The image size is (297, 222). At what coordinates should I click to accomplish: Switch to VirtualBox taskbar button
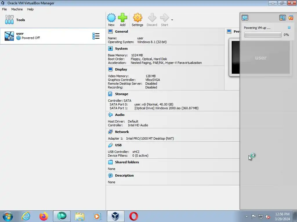(115, 216)
